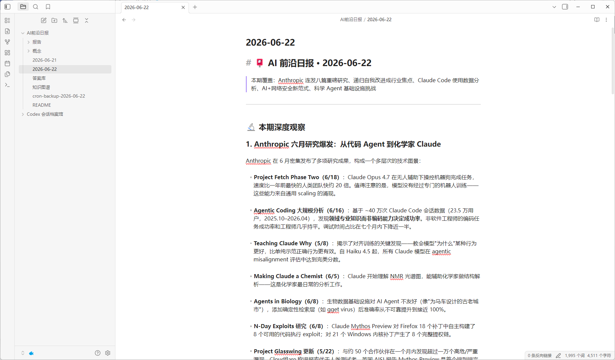This screenshot has height=360, width=615.
Task: Open the help dialog
Action: (x=98, y=353)
